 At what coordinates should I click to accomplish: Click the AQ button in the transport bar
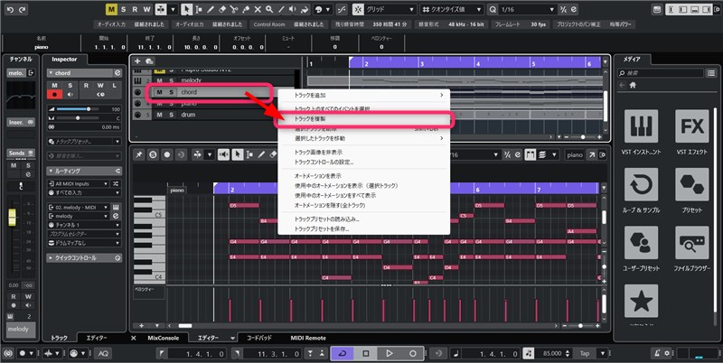104,353
